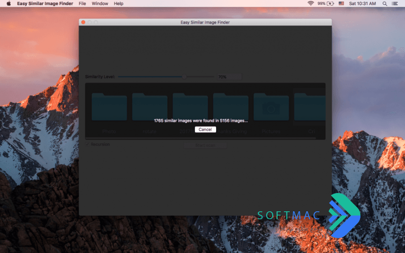Close the Easy Similar Image Finder window
Screen dimensions: 405x253
(x=83, y=22)
